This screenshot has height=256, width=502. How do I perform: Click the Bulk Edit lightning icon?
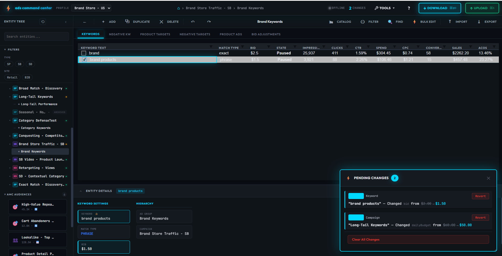pos(414,22)
